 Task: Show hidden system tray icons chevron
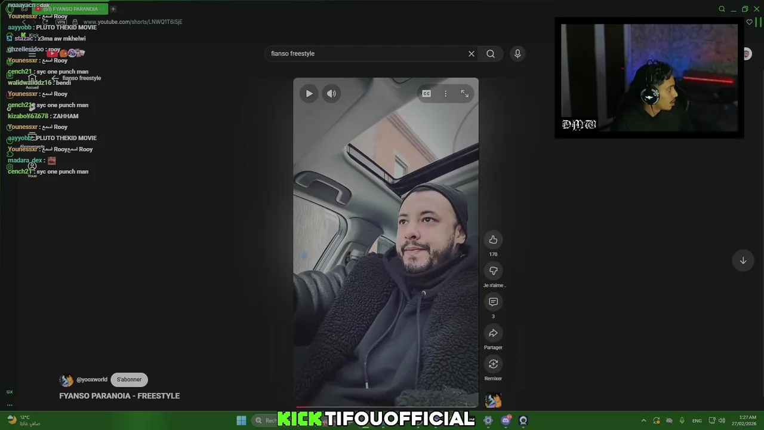[643, 420]
